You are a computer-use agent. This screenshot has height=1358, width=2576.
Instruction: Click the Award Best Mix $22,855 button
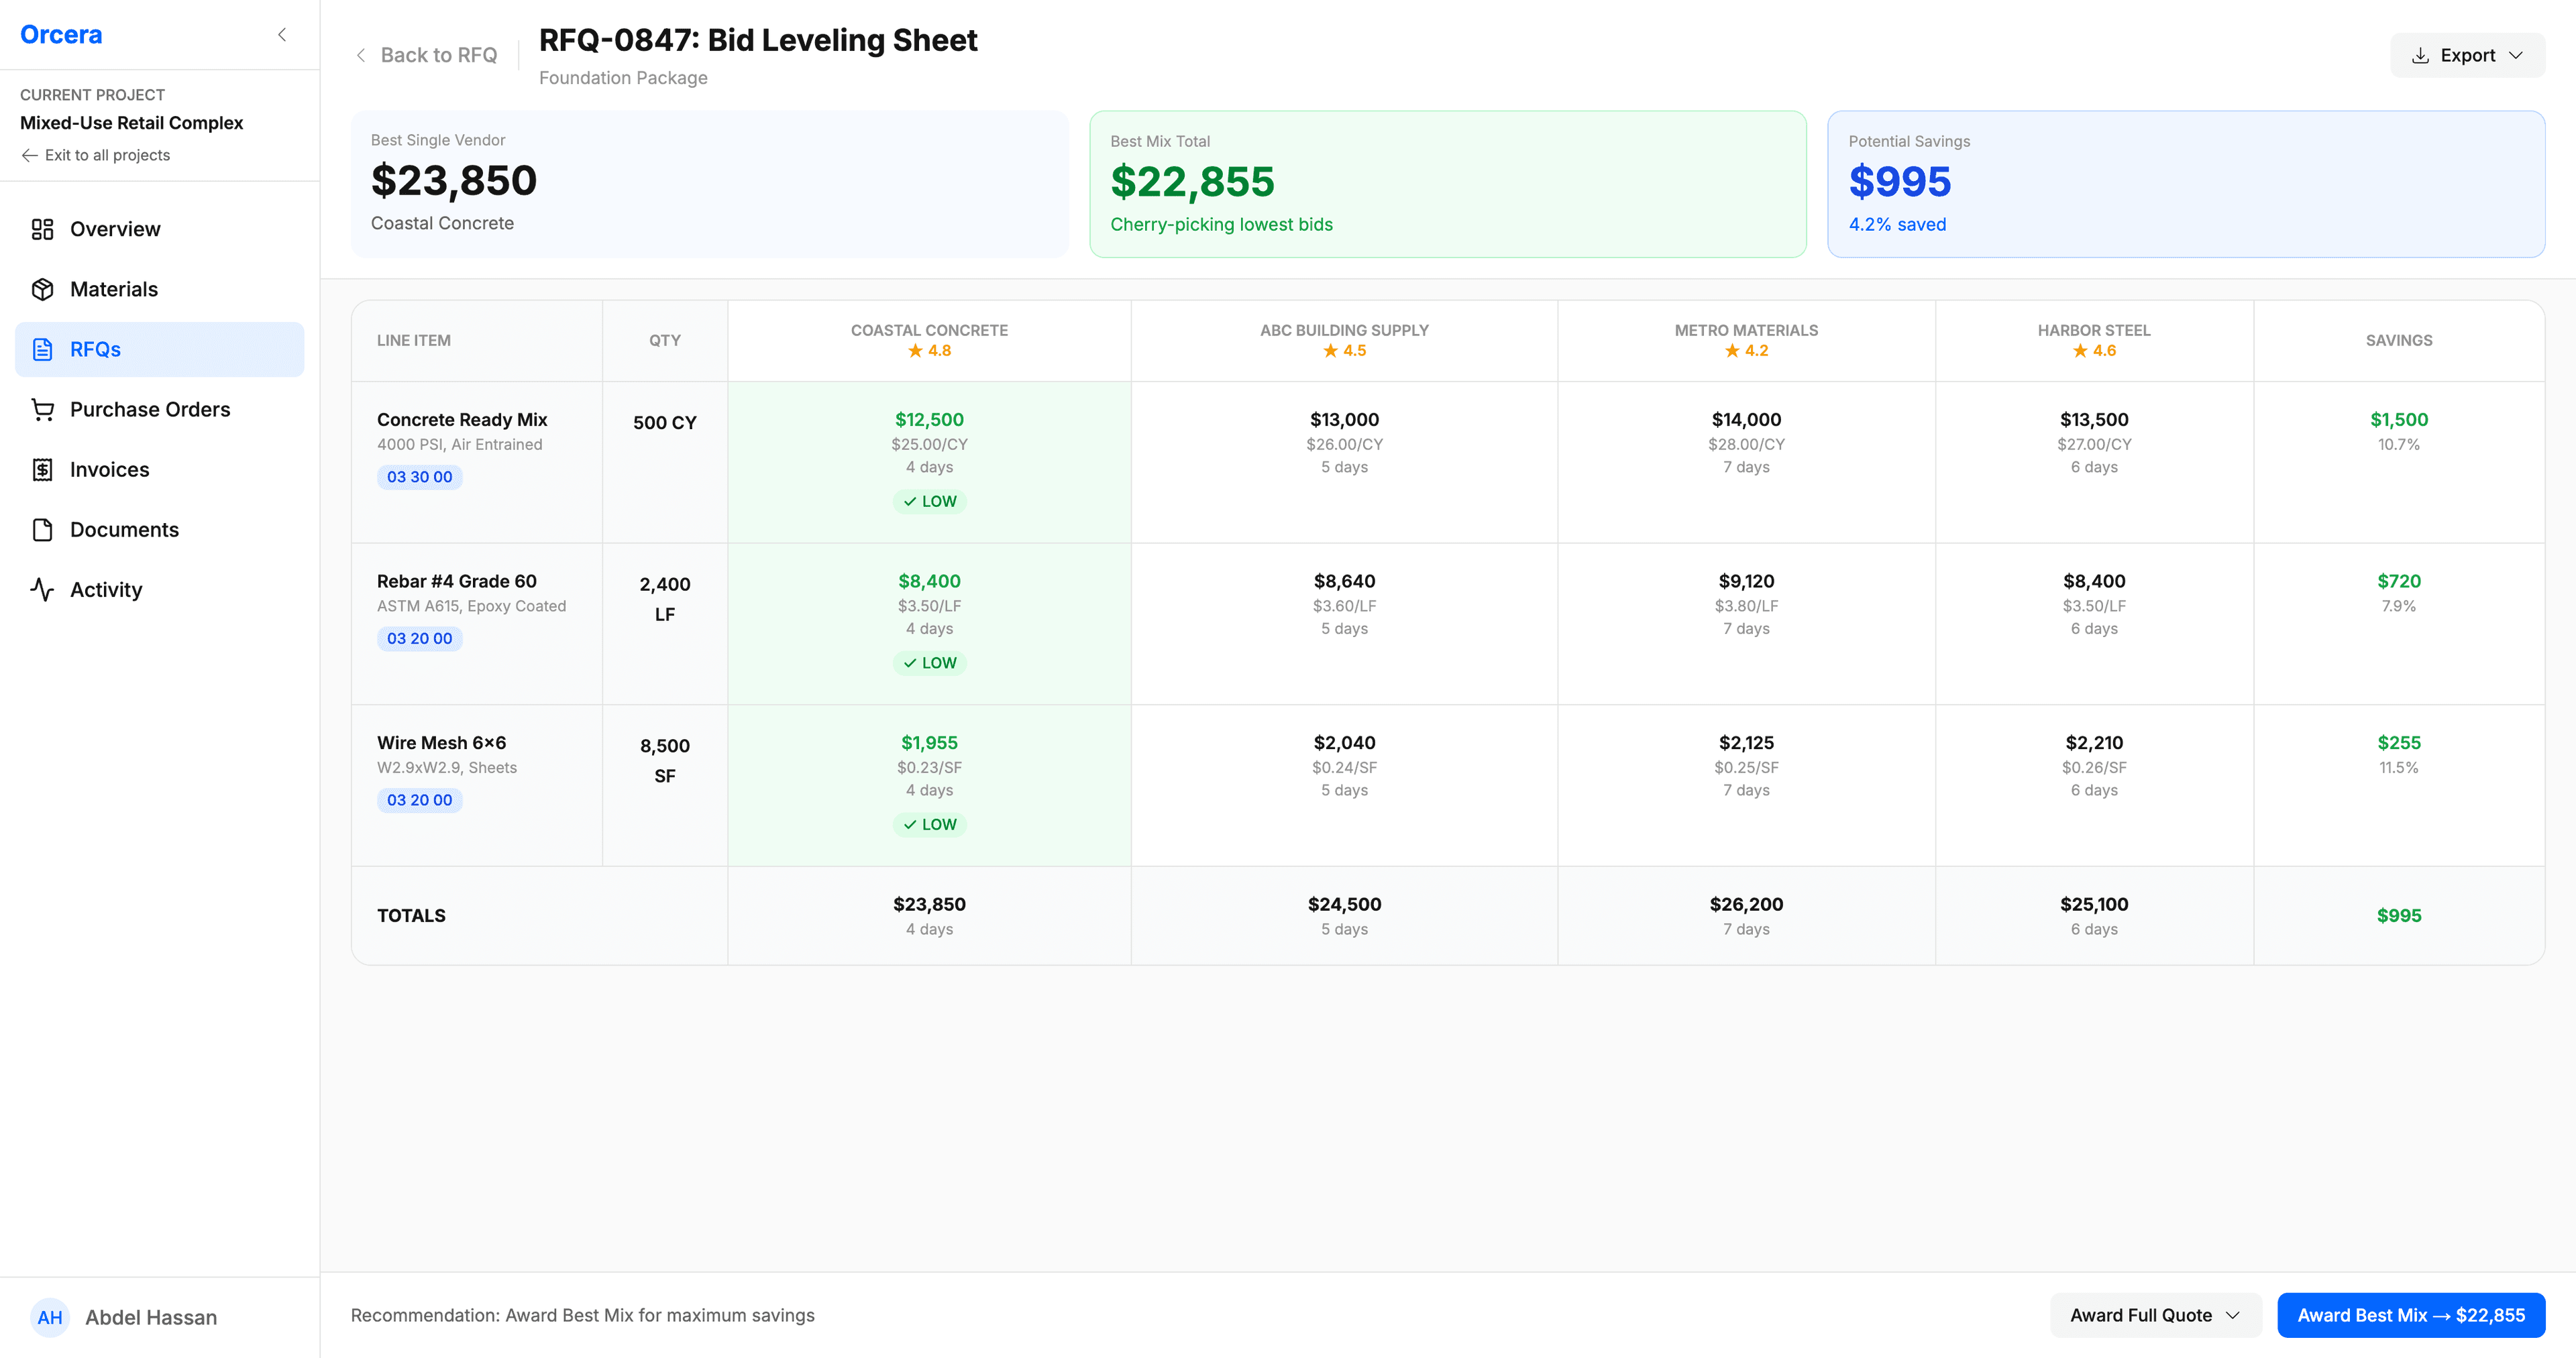tap(2411, 1315)
